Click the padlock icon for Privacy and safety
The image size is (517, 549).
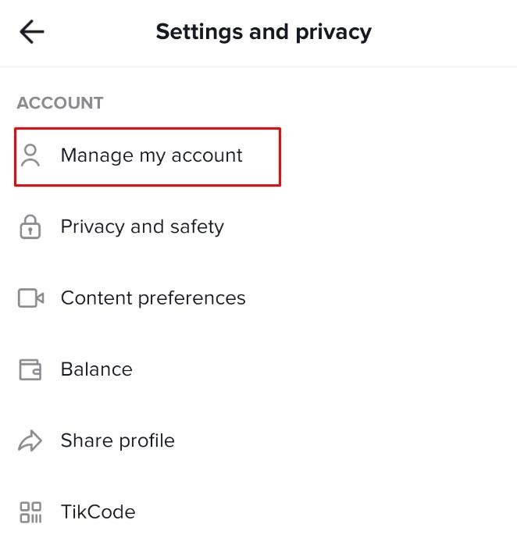pyautogui.click(x=30, y=227)
